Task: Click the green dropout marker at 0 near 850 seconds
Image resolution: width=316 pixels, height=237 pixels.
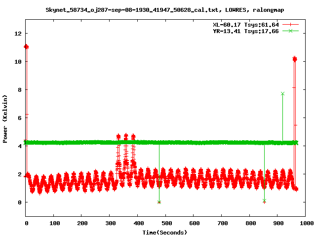Action: point(265,201)
